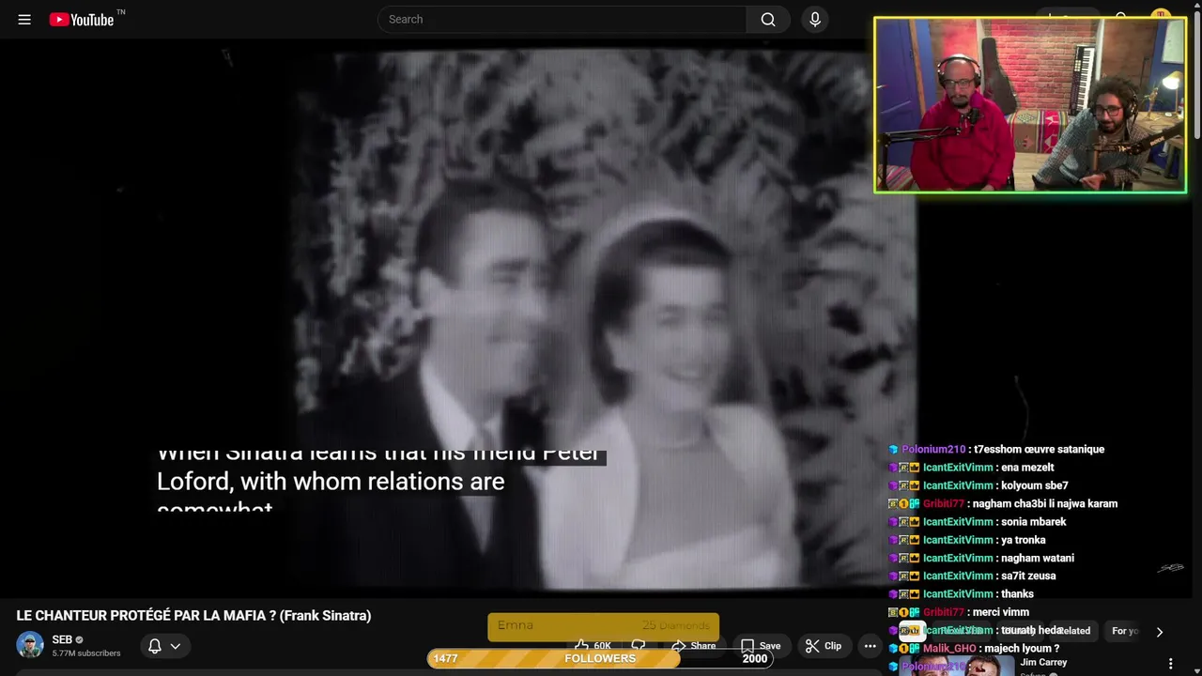The width and height of the screenshot is (1202, 676).
Task: Click the 60K like count
Action: click(603, 646)
